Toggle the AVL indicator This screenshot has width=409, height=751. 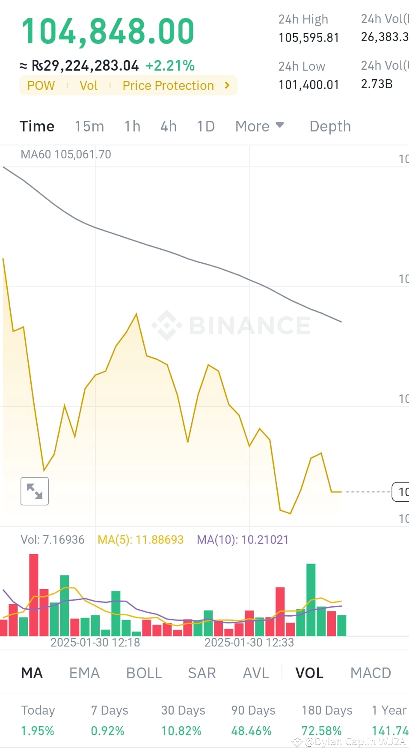256,673
